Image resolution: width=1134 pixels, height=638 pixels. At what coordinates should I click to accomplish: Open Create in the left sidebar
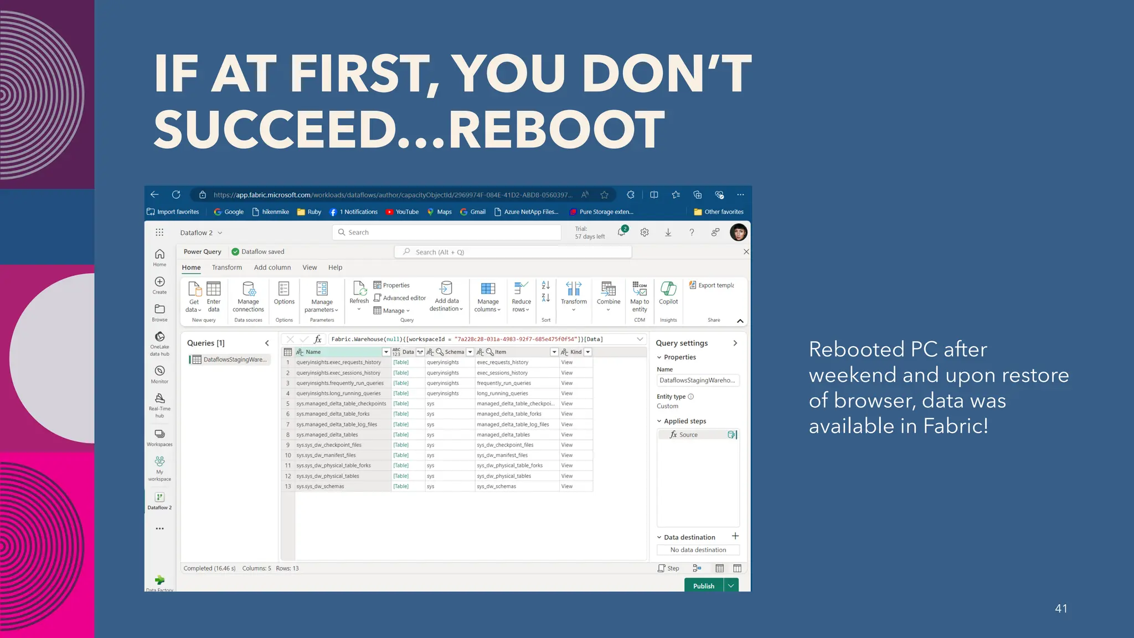pos(159,285)
